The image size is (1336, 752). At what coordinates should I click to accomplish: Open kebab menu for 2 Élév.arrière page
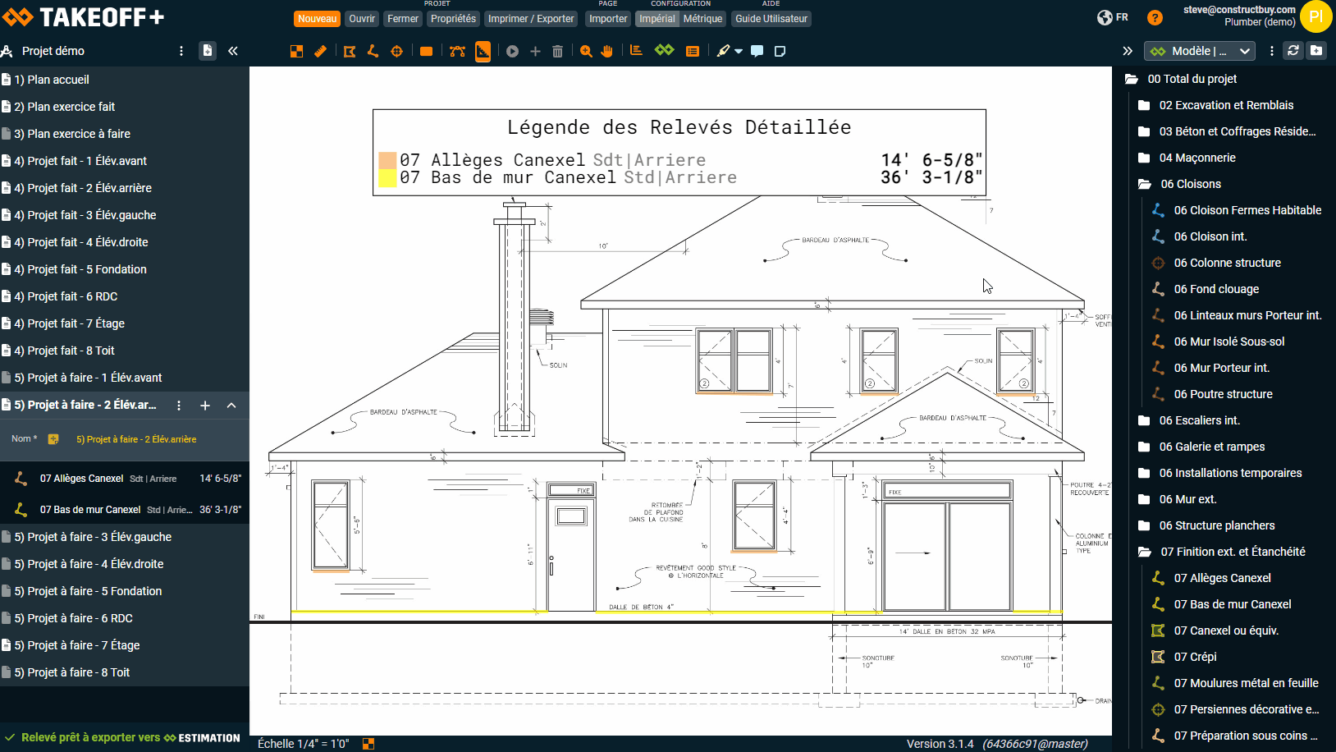click(x=179, y=406)
